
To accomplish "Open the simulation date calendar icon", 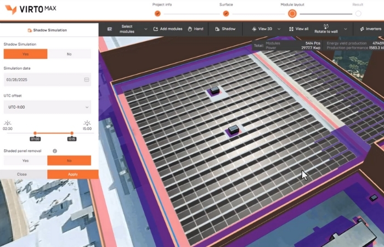I will pyautogui.click(x=87, y=80).
